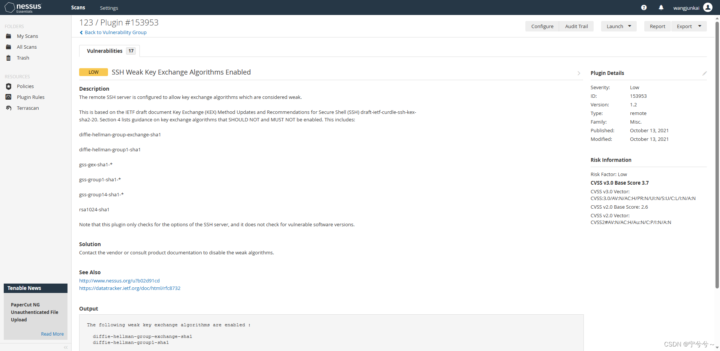Click the Nessus Essentials logo
The image size is (720, 351).
pos(23,7)
